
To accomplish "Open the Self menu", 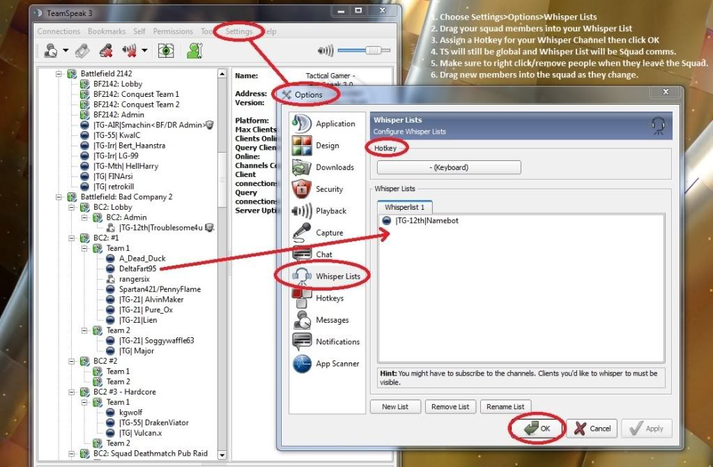I will click(x=139, y=31).
